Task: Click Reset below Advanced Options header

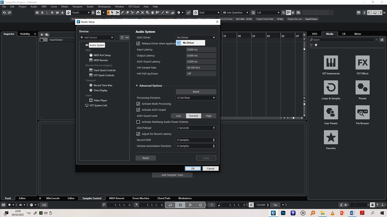Action: tap(196, 92)
